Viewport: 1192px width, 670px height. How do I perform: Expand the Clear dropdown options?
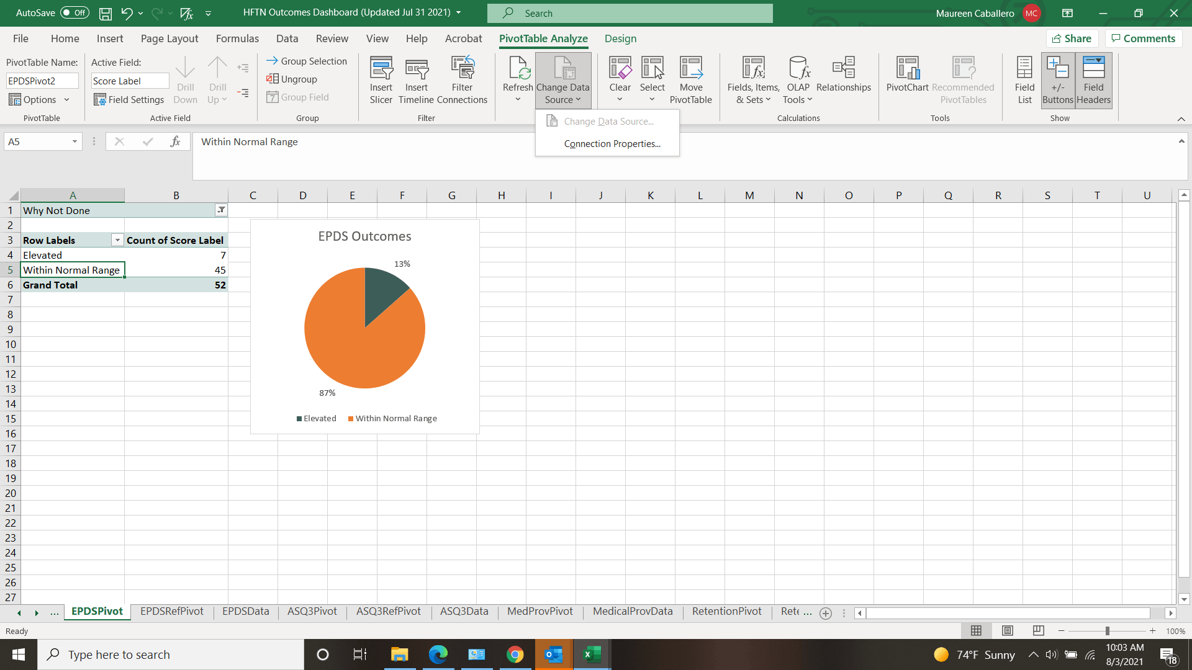(619, 100)
